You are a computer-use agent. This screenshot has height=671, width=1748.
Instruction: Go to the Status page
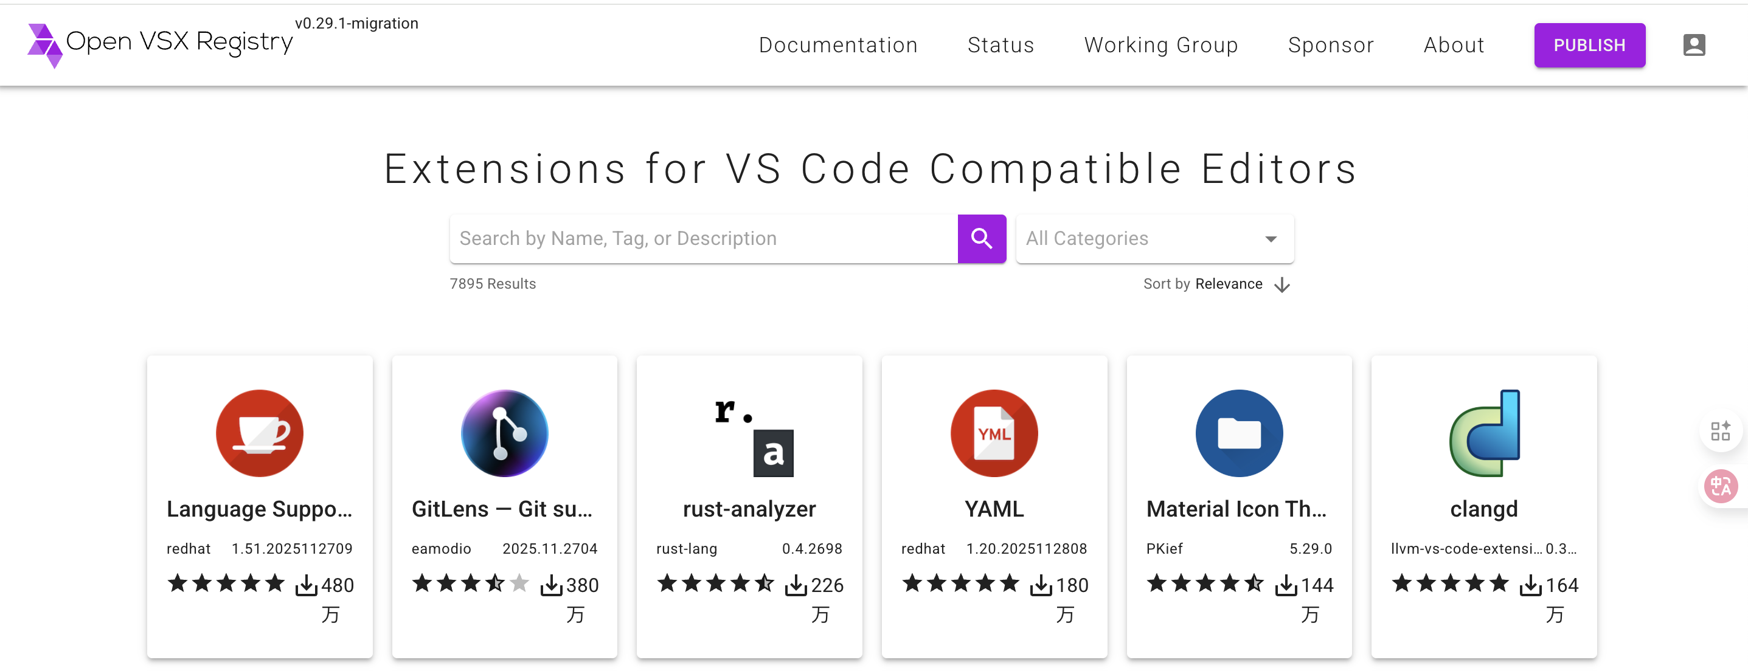click(1001, 45)
